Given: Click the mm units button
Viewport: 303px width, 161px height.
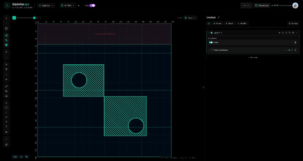Looking at the screenshot, I should [15, 157].
